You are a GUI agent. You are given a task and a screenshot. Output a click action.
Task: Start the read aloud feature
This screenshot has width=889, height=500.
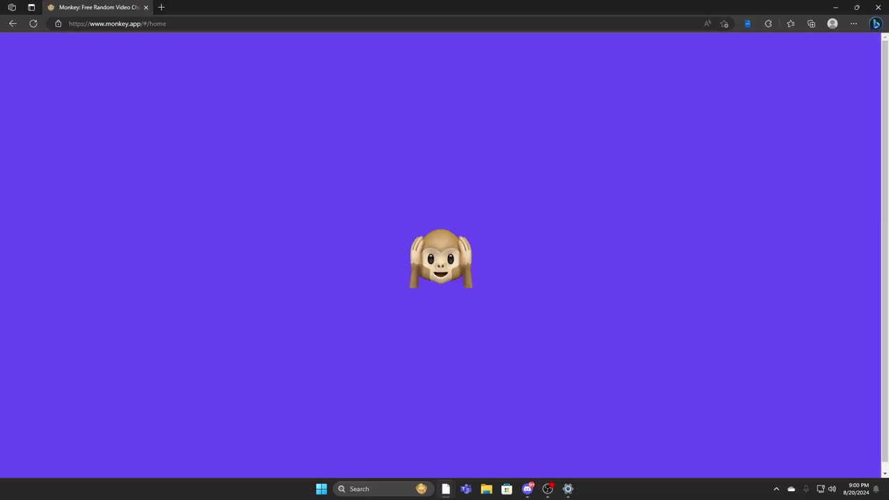[x=707, y=24]
